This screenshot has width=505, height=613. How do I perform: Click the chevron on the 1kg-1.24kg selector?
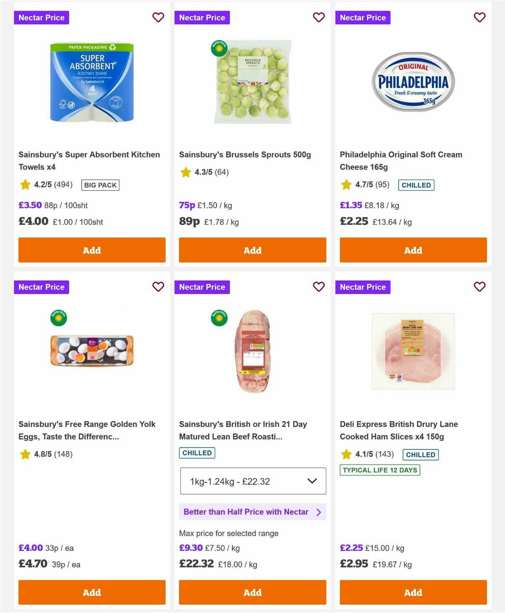click(x=311, y=481)
